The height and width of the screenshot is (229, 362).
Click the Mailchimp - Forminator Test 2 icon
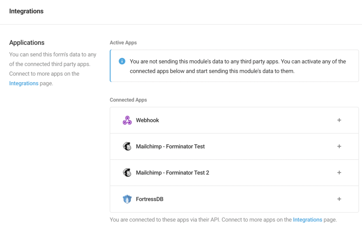point(127,173)
